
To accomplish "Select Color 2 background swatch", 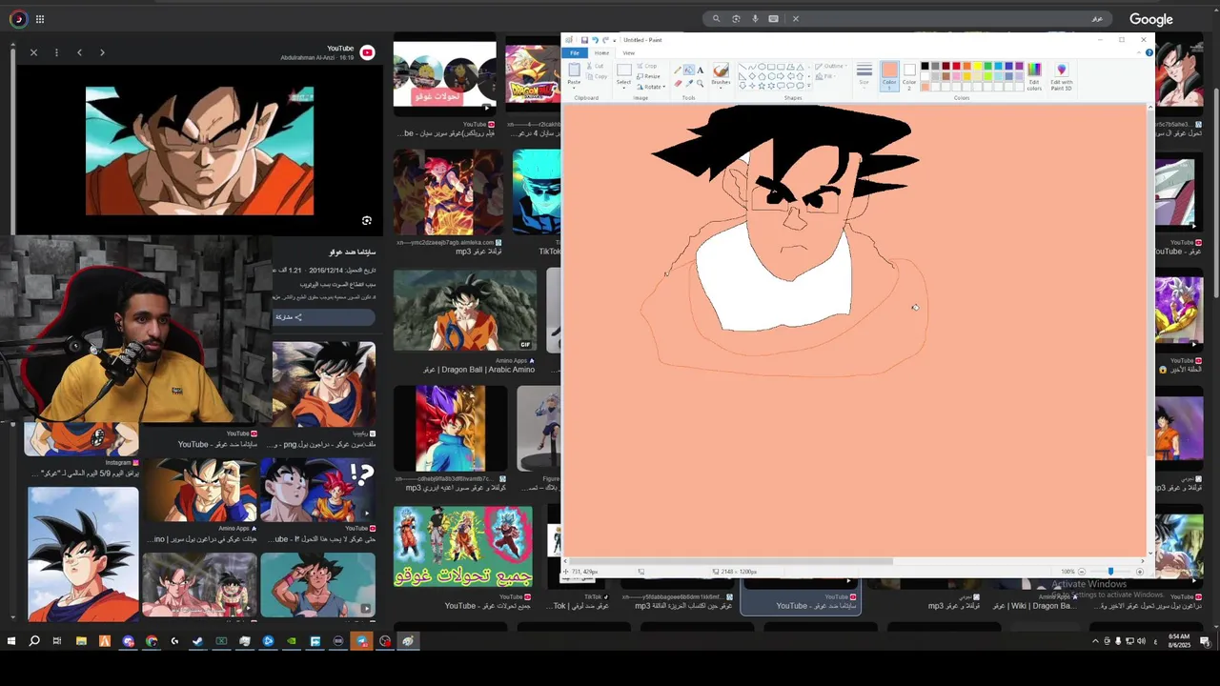I will [909, 75].
